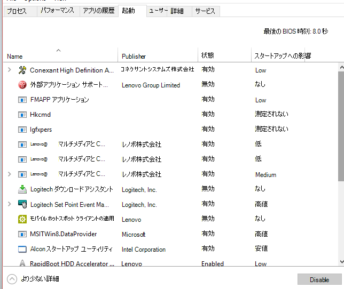Image resolution: width=344 pixels, height=289 pixels.
Task: Expand the Lenovo マルチメディア entry with Medium impact
Action: 9,174
